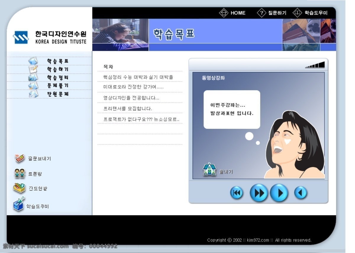This screenshot has height=253, width=355.
Task: Click the icon beside 학습정리
Action: coord(33,78)
